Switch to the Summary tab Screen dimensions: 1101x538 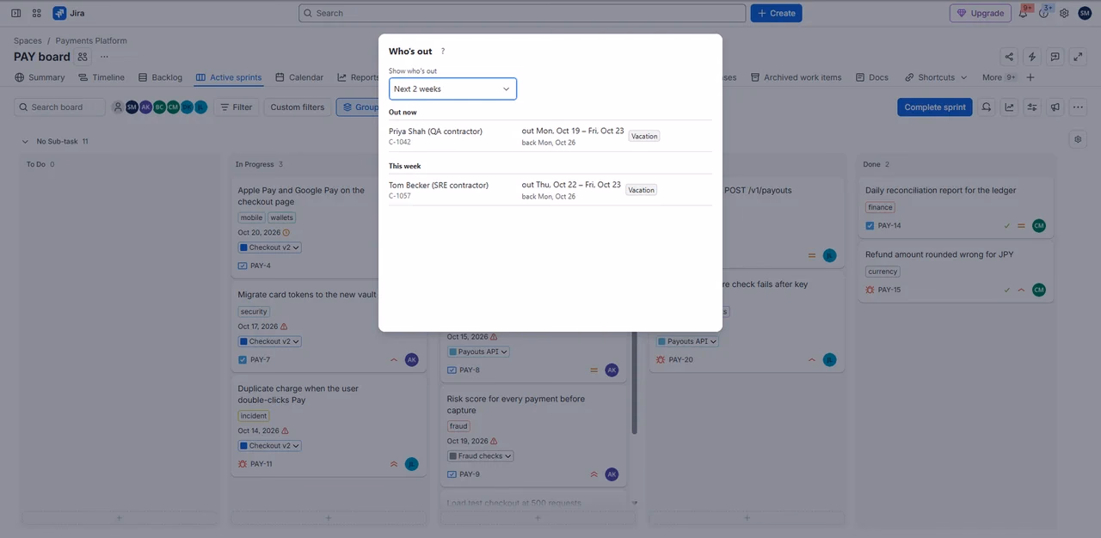pos(40,77)
